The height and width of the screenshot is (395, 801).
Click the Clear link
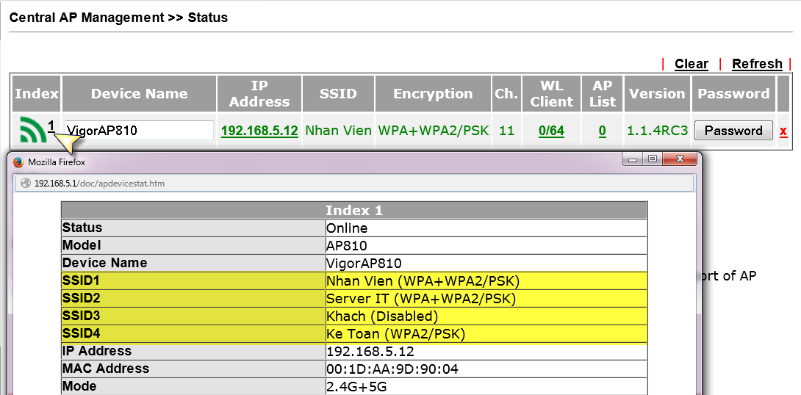pos(692,64)
